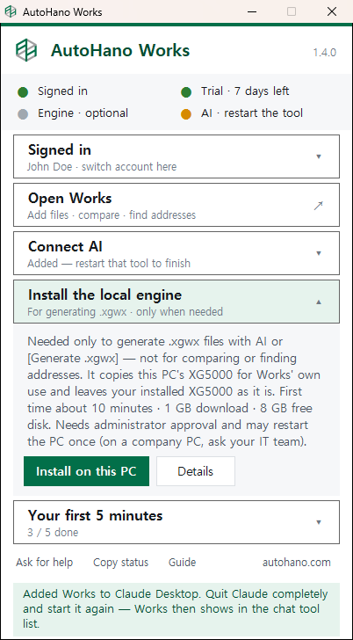
Task: Click the Install the local engine header
Action: click(x=176, y=302)
